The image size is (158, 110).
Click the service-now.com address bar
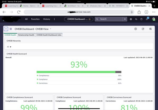[79, 12]
